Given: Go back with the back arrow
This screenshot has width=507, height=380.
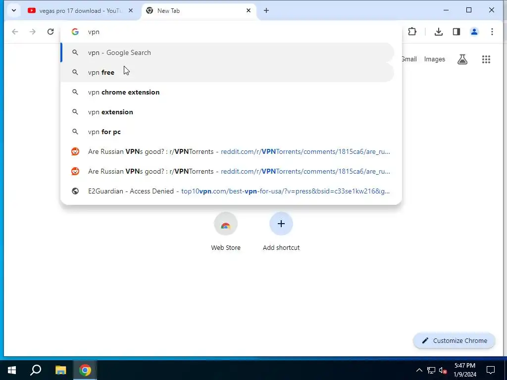Looking at the screenshot, I should click(x=15, y=32).
